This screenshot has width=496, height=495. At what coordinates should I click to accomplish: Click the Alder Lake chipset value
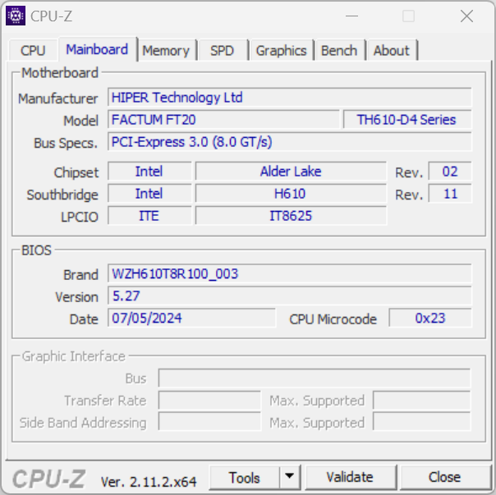tap(291, 172)
